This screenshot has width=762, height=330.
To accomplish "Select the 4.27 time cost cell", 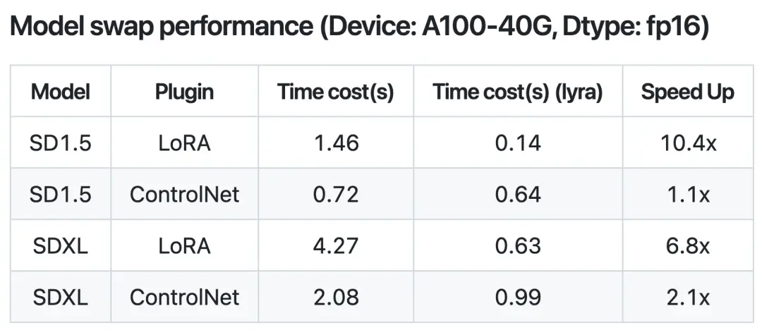I will coord(335,245).
